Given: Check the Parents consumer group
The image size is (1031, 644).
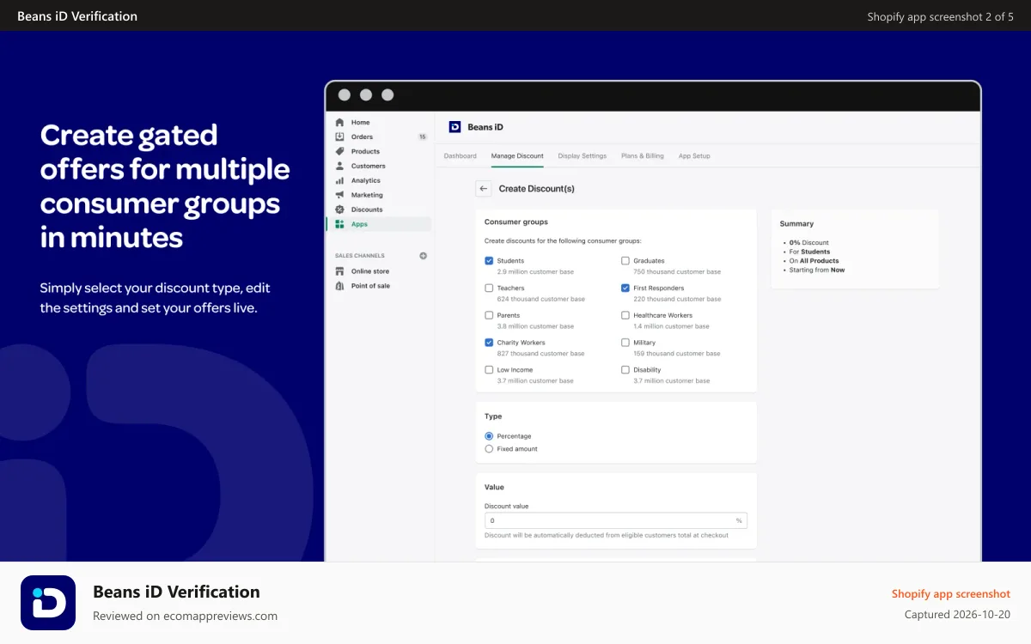Looking at the screenshot, I should (489, 315).
